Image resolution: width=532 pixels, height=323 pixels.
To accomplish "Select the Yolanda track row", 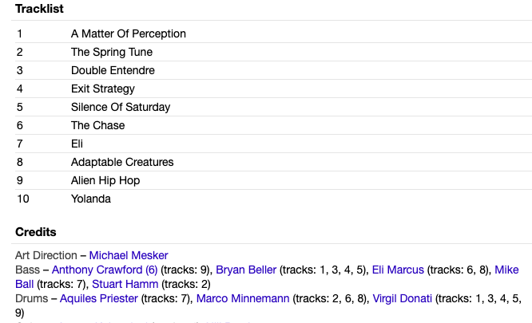I will [273, 199].
